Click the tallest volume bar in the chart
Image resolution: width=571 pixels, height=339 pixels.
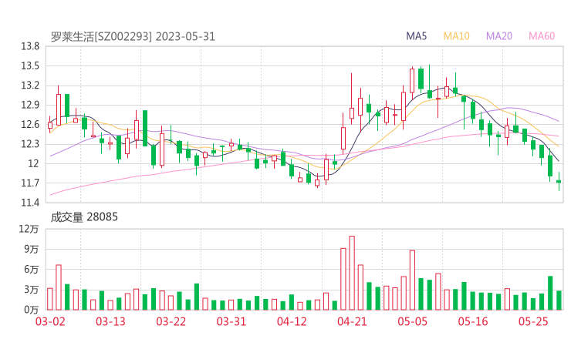click(x=352, y=273)
